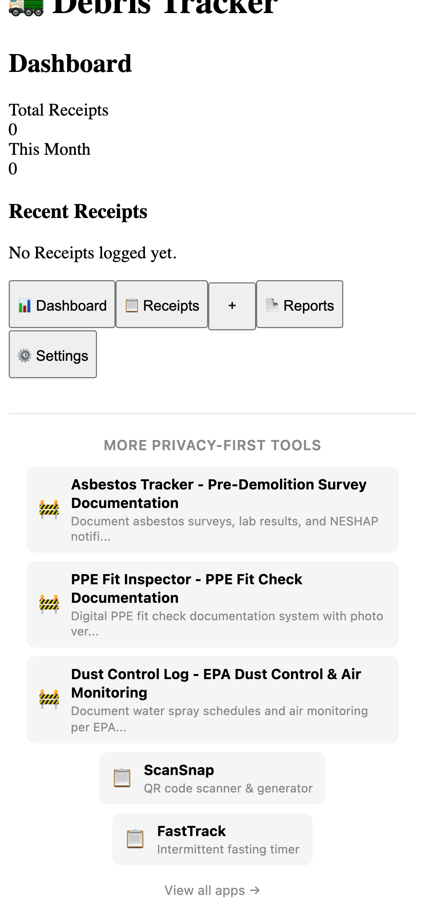Open the Dashboard navigation item
The image size is (425, 920).
pyautogui.click(x=62, y=305)
